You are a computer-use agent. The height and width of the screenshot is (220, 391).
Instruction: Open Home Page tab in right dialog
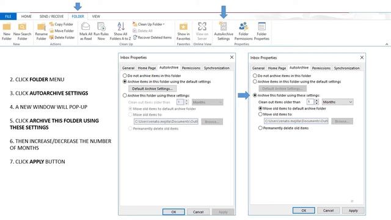[277, 68]
